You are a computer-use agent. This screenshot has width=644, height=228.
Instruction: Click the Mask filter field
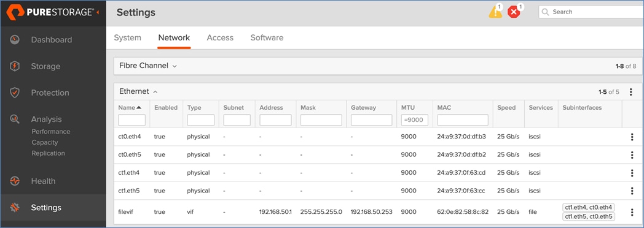(x=321, y=120)
